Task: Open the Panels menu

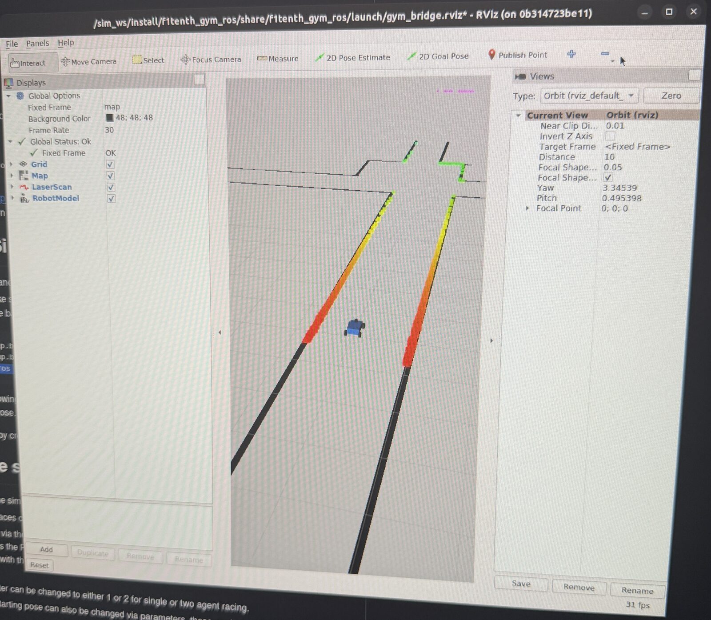Action: (x=37, y=43)
